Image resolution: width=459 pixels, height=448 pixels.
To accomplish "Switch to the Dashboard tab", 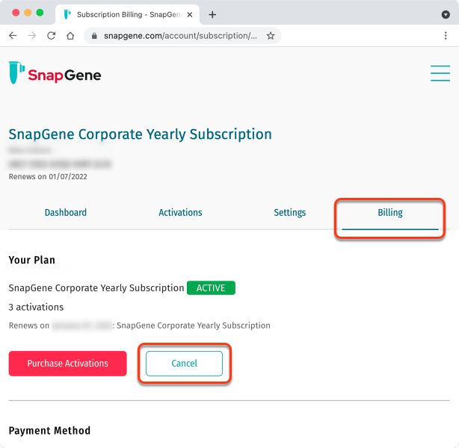I will click(66, 212).
